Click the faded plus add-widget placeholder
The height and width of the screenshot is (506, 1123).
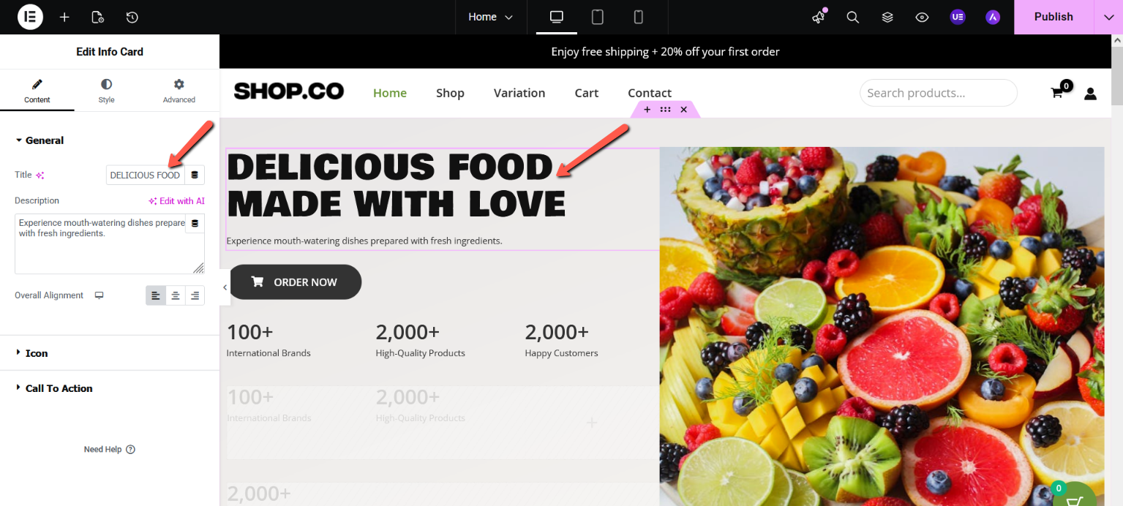(592, 423)
